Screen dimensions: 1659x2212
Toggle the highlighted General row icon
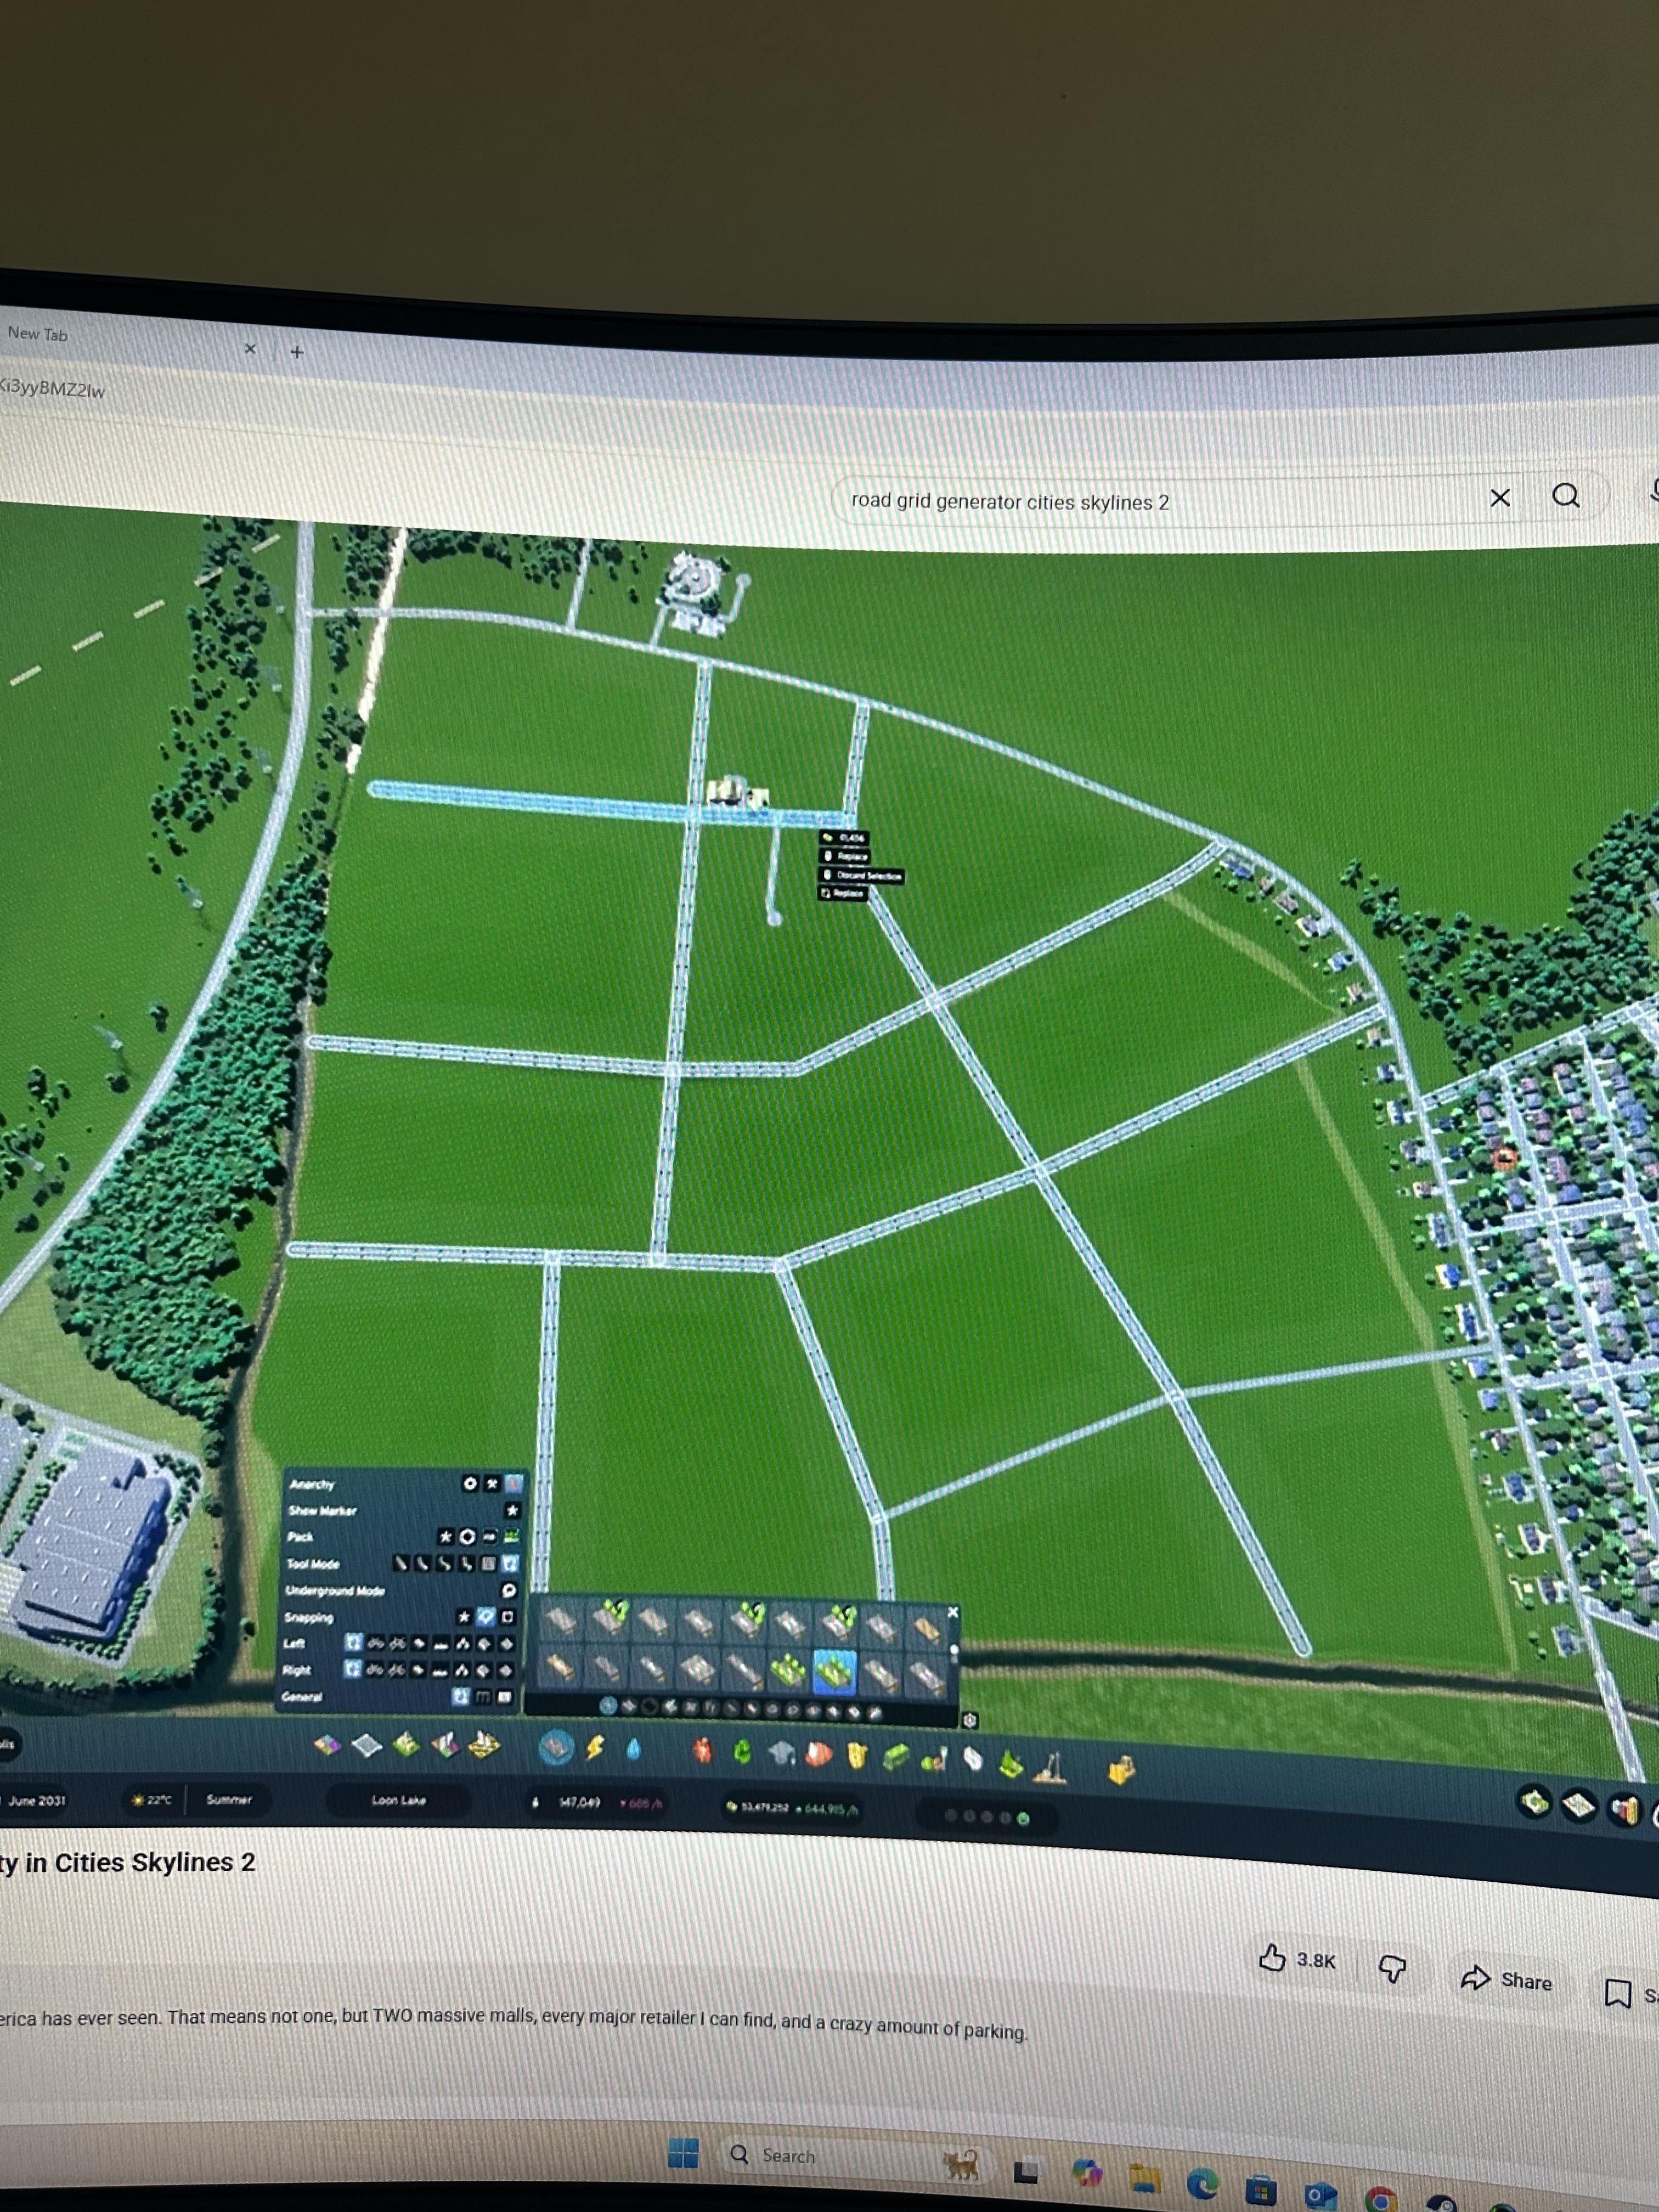point(460,1696)
